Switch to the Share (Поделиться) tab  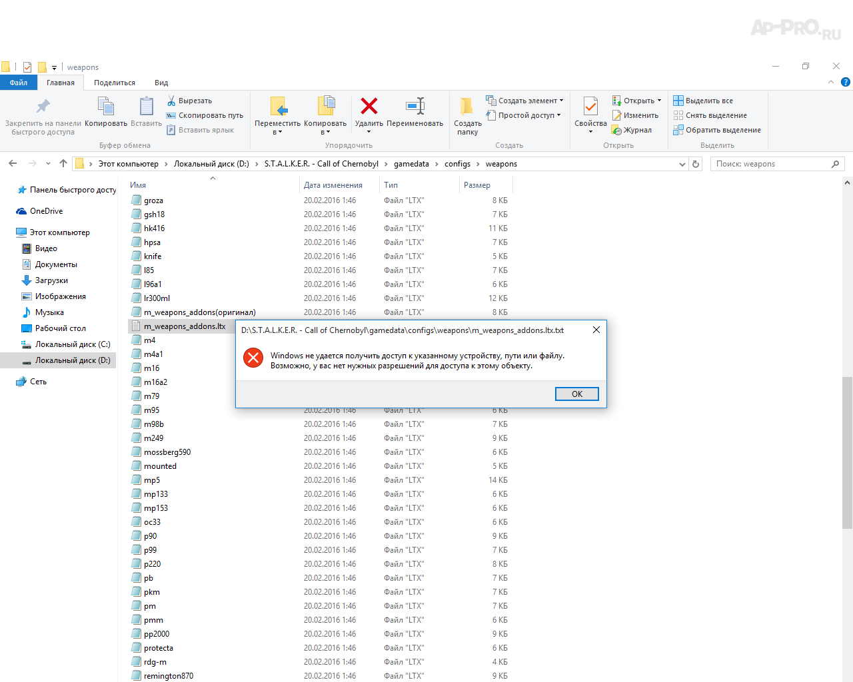click(115, 83)
